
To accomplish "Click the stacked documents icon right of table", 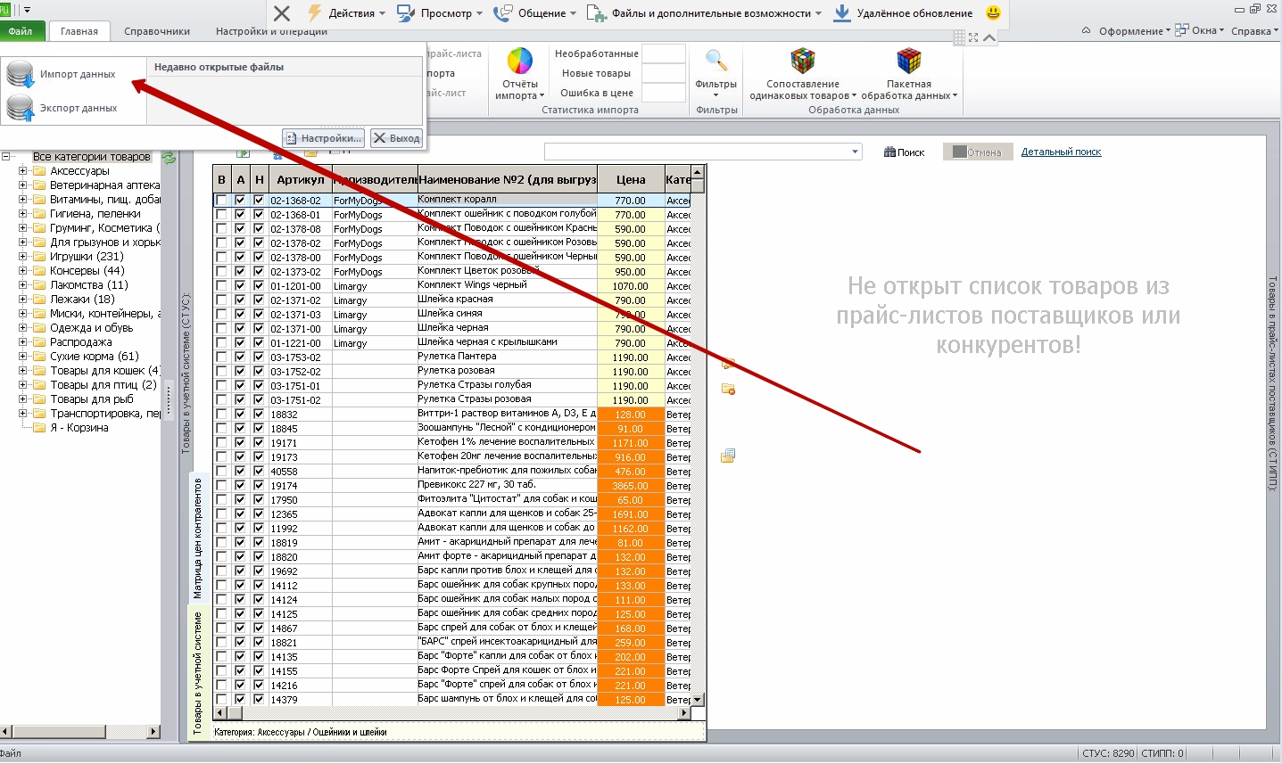I will [728, 456].
